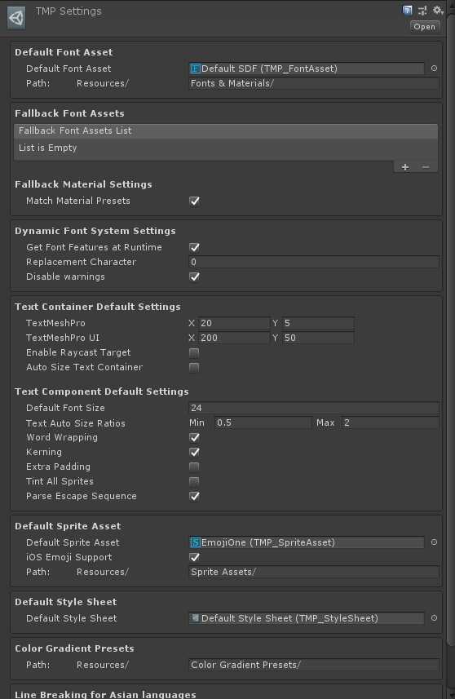Click the vertical scrollbar of the inspector

pos(451,330)
